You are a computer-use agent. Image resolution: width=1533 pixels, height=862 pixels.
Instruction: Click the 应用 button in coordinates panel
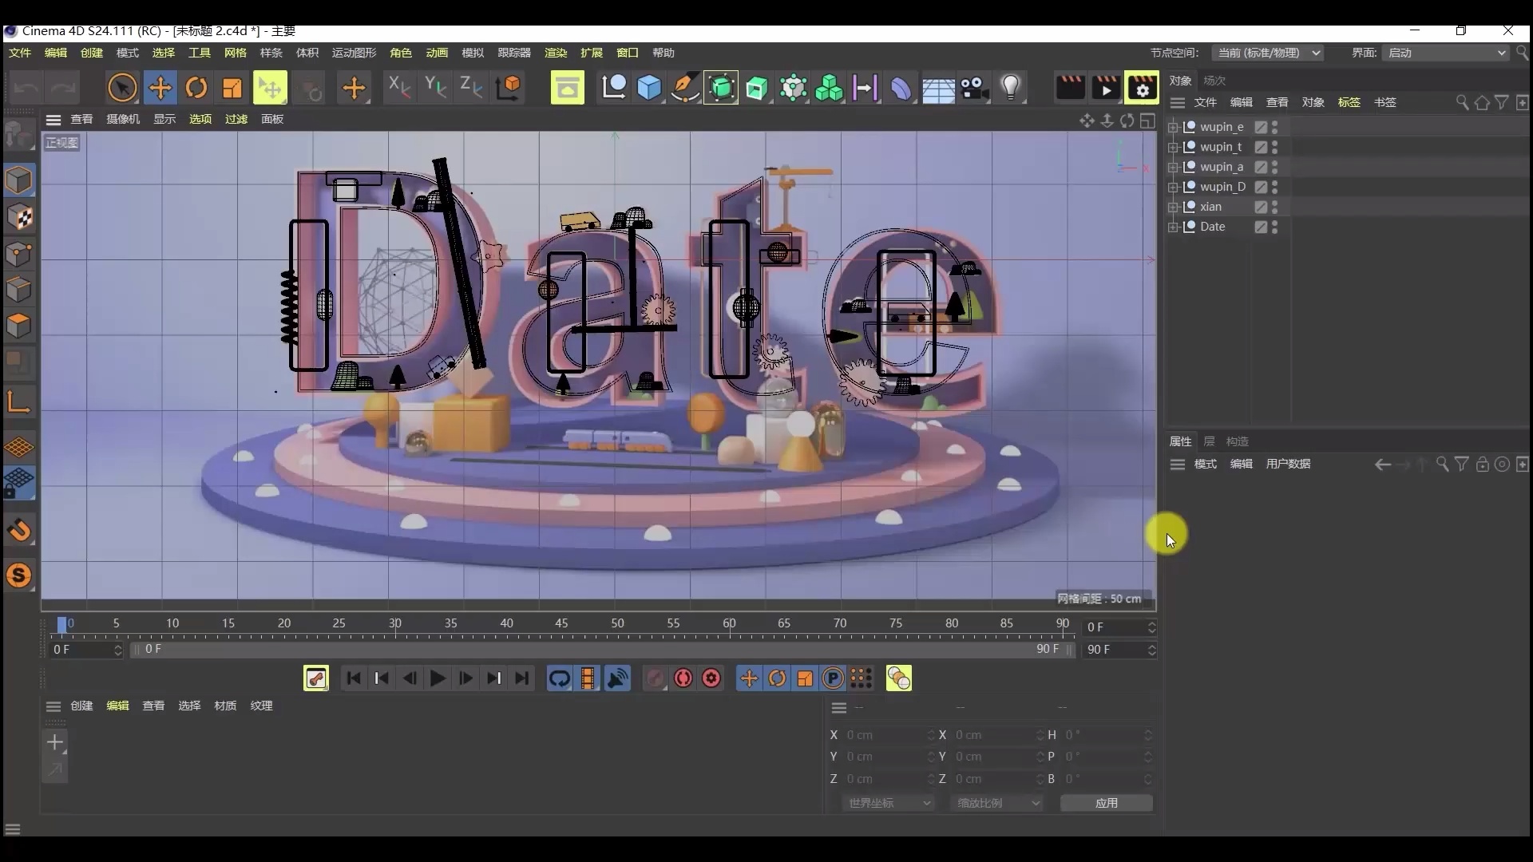[1106, 804]
